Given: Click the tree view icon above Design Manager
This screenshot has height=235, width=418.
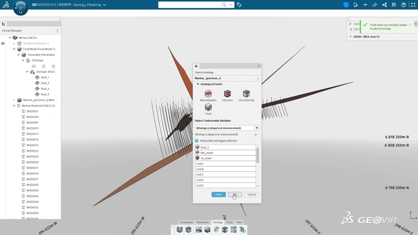Looking at the screenshot, I should (3, 24).
